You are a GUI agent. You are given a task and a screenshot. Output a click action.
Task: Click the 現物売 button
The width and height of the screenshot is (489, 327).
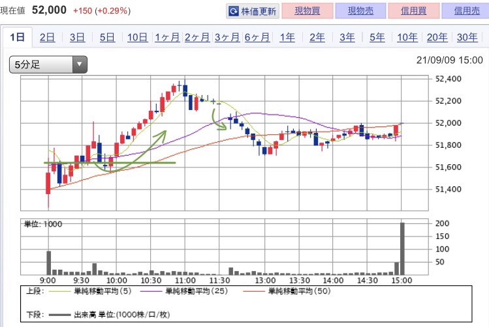pyautogui.click(x=360, y=11)
